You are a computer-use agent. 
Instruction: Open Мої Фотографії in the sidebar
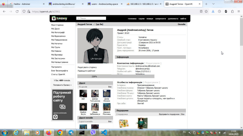[58, 32]
